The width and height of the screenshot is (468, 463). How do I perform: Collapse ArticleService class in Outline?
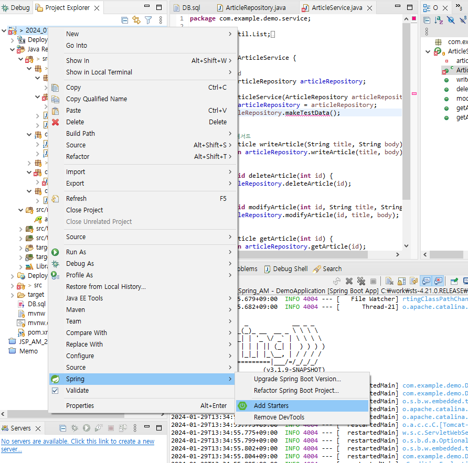click(x=428, y=51)
